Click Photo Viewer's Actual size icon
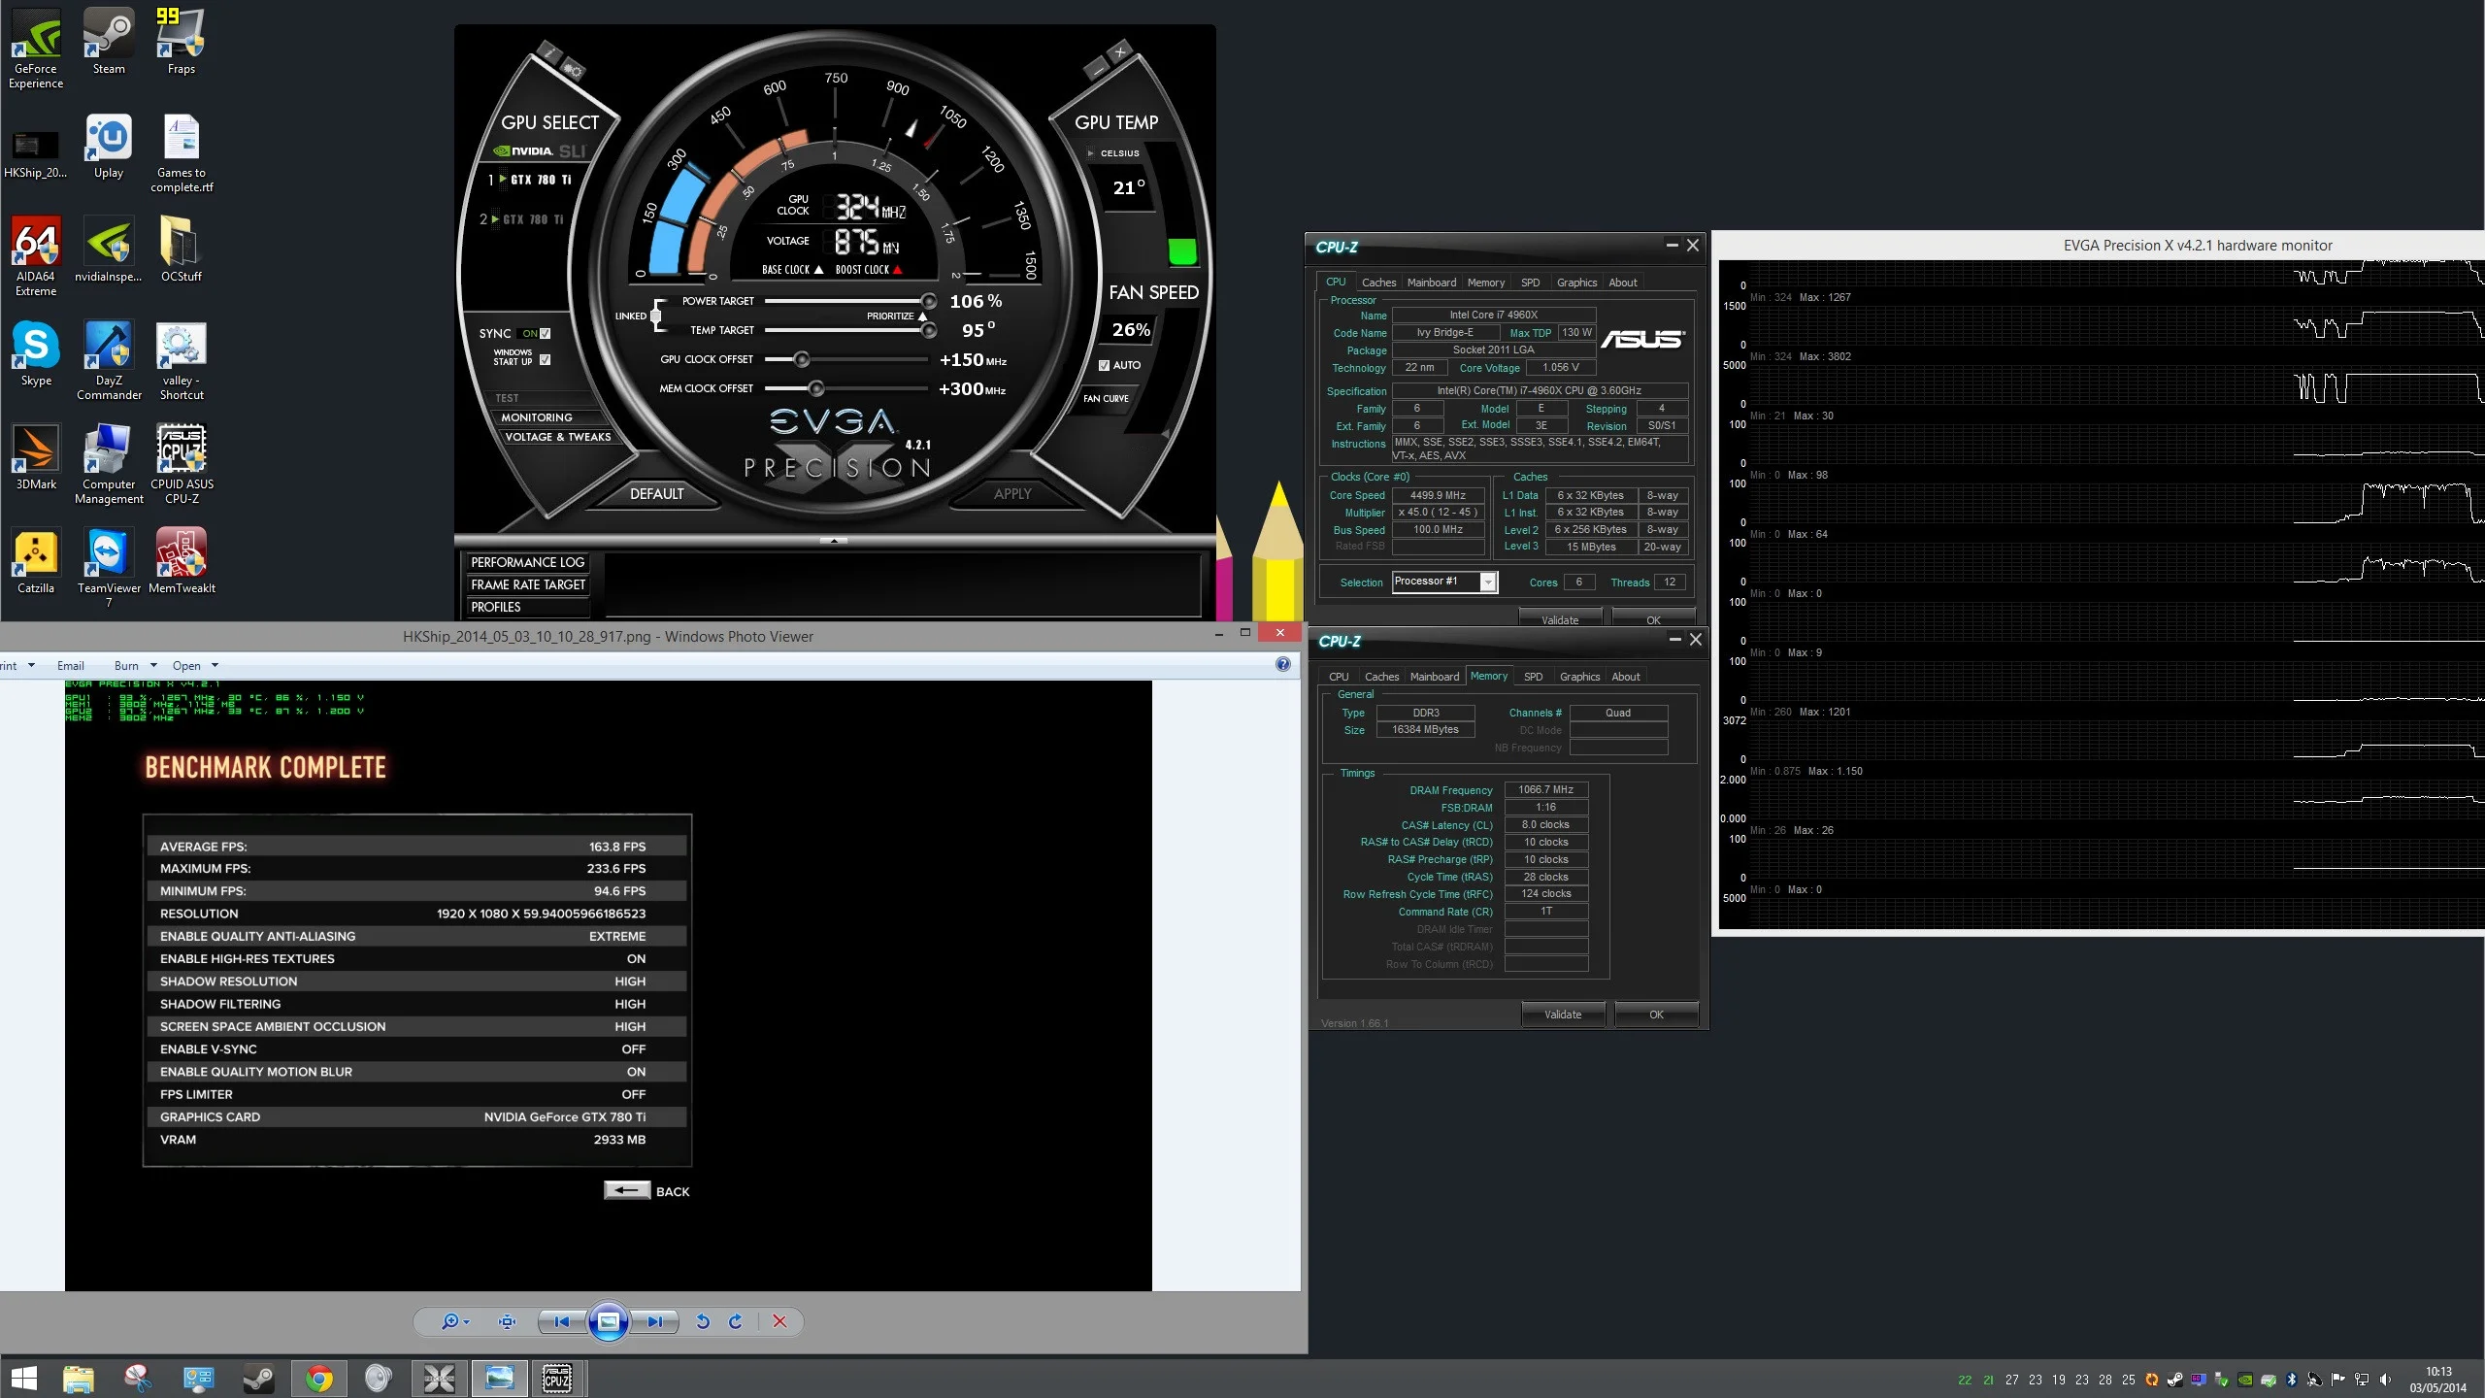The height and width of the screenshot is (1398, 2485). [x=507, y=1321]
